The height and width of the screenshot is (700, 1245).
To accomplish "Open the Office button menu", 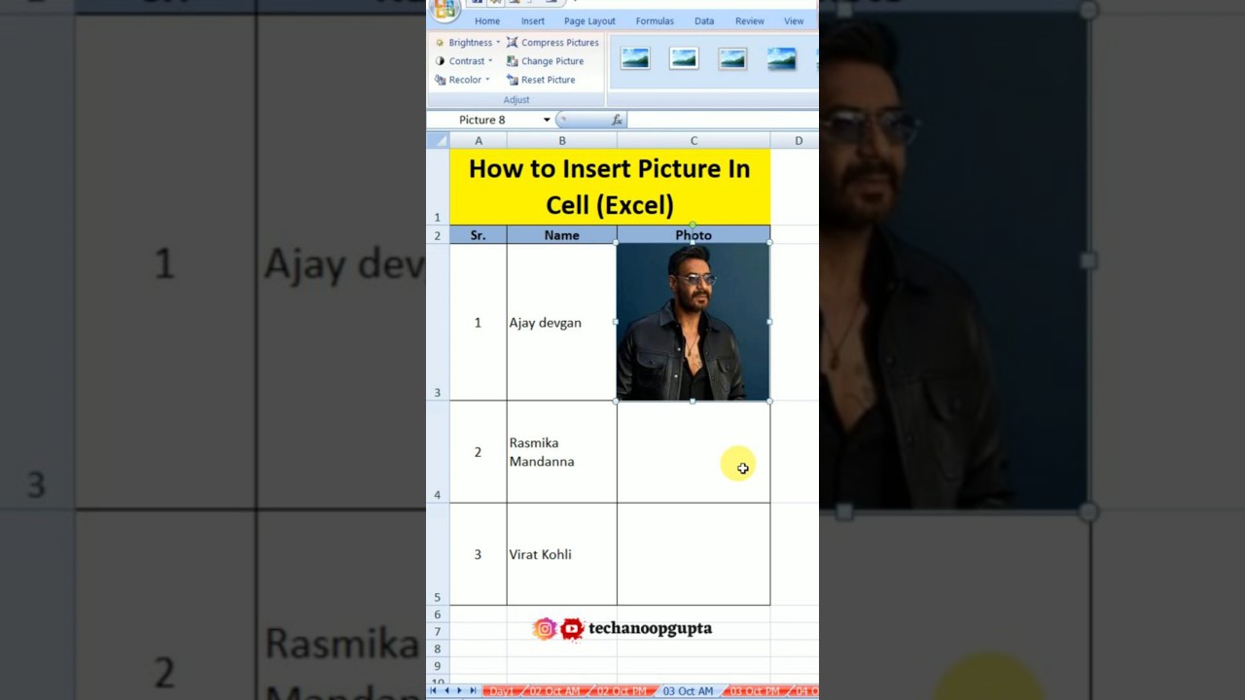I will coord(445,10).
